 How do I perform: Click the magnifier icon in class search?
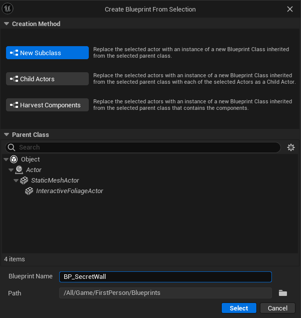12,147
